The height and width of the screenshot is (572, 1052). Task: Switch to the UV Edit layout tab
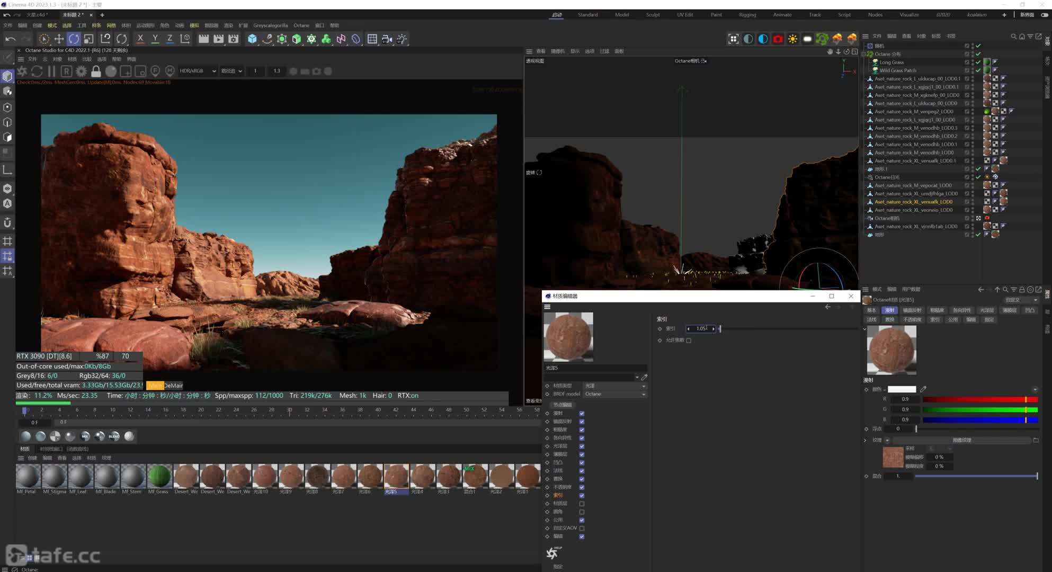(685, 15)
